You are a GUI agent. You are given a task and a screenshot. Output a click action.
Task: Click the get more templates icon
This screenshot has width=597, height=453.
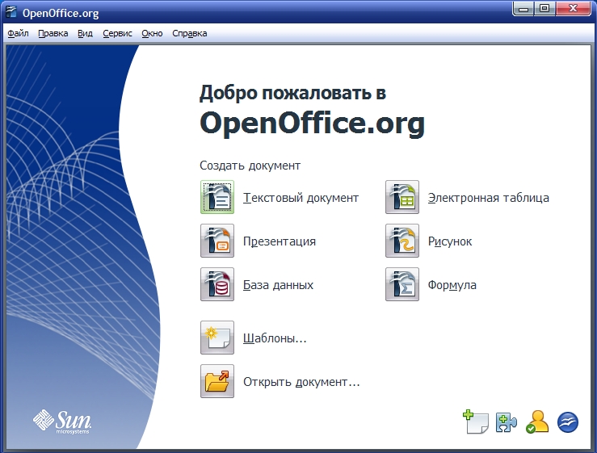[476, 423]
